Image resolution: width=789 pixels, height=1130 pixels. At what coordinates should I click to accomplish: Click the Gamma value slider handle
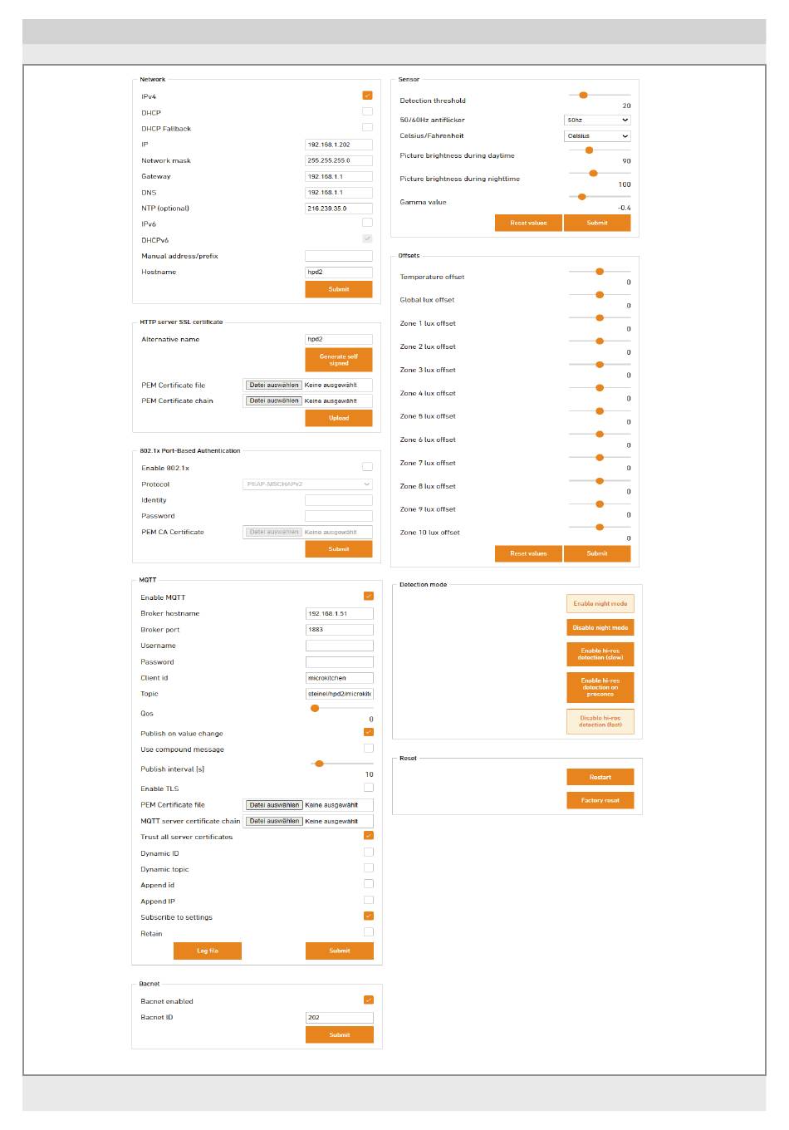(582, 197)
